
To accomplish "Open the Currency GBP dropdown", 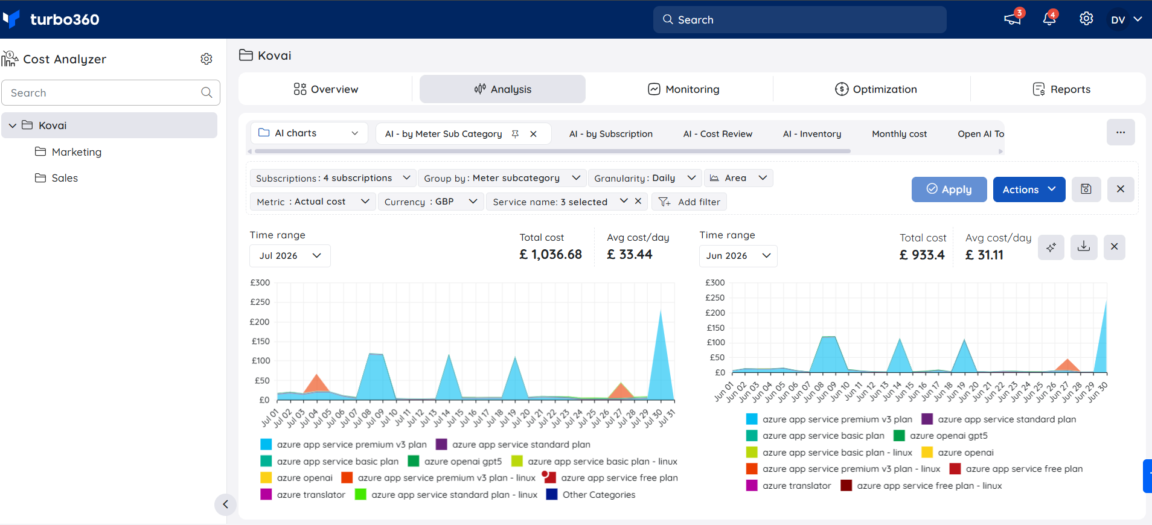I will 431,202.
